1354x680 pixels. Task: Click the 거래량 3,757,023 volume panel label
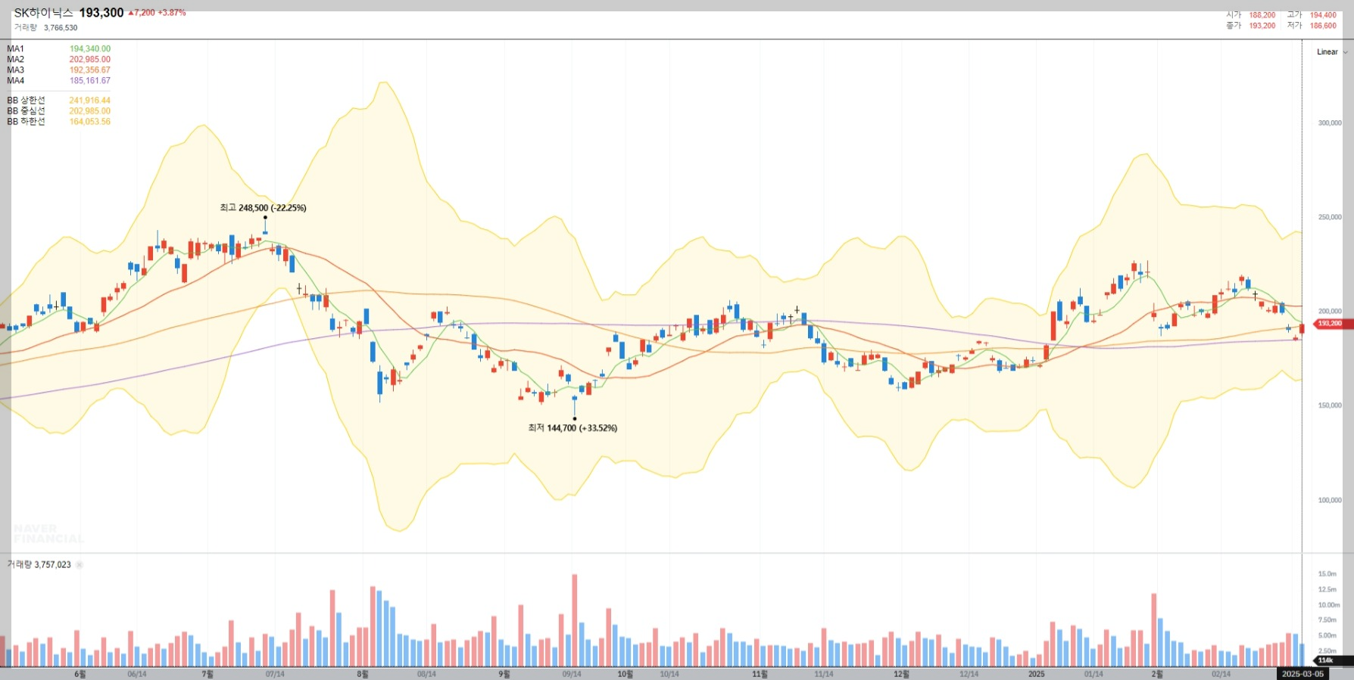(x=39, y=565)
